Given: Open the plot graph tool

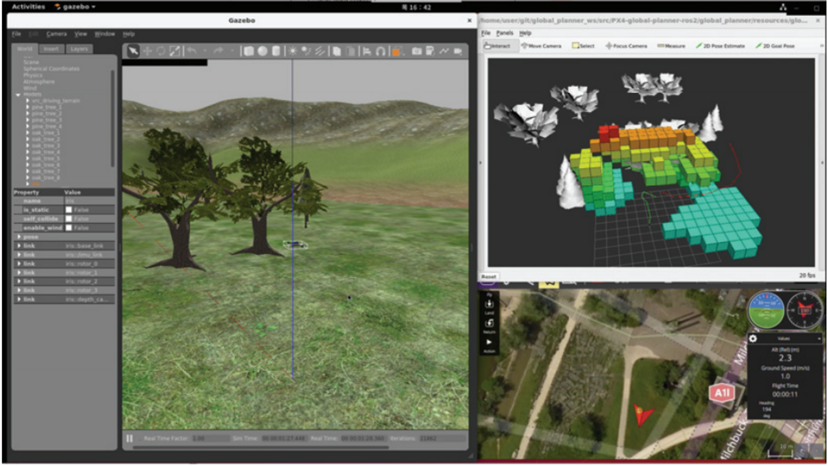Looking at the screenshot, I should tap(444, 51).
